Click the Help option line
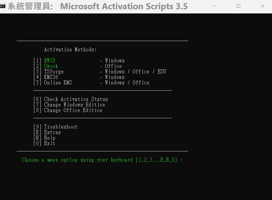This screenshot has height=200, width=272. click(49, 138)
